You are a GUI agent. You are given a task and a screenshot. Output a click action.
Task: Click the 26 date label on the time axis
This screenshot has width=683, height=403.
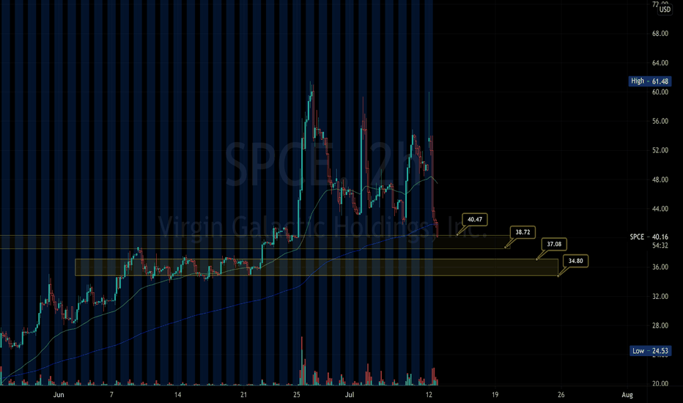click(x=561, y=395)
